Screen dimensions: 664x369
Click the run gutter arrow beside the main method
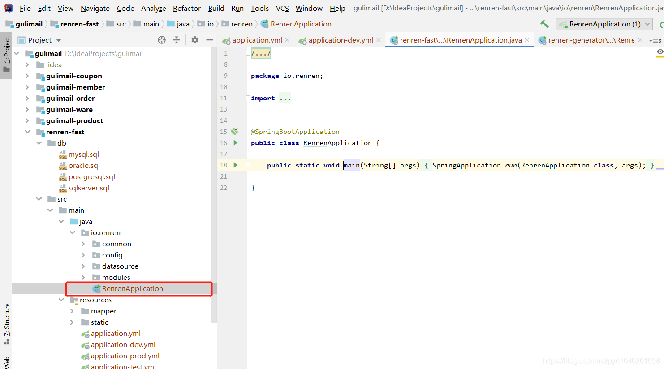236,165
